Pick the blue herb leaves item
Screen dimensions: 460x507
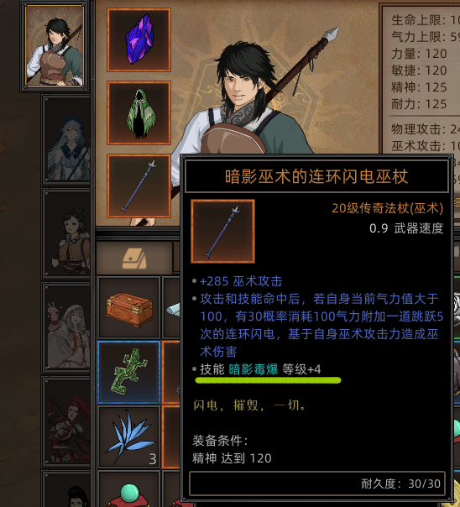(x=129, y=436)
